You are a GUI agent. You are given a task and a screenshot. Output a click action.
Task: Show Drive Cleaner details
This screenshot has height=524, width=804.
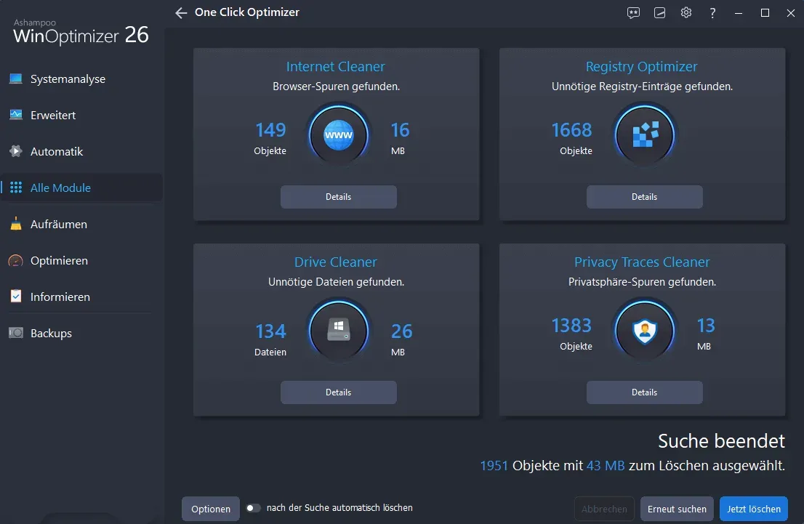[339, 392]
